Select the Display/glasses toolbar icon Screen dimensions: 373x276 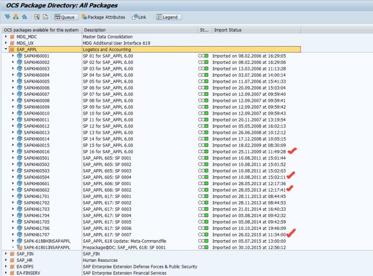coord(45,17)
